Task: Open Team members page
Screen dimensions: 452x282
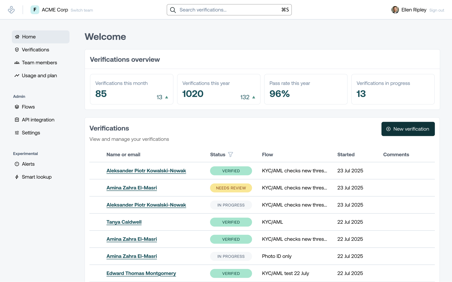Action: click(39, 63)
